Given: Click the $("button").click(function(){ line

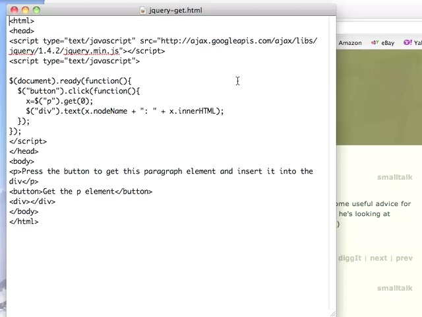Looking at the screenshot, I should 78,91.
